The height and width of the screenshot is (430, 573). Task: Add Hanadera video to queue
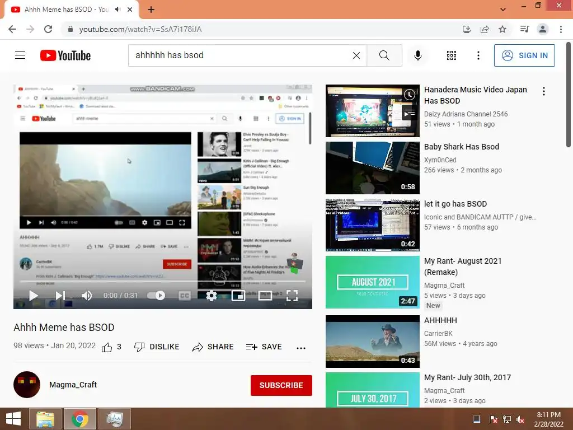pos(410,113)
